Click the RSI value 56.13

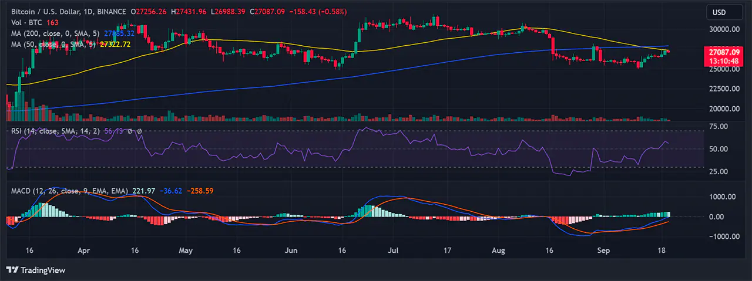click(114, 131)
